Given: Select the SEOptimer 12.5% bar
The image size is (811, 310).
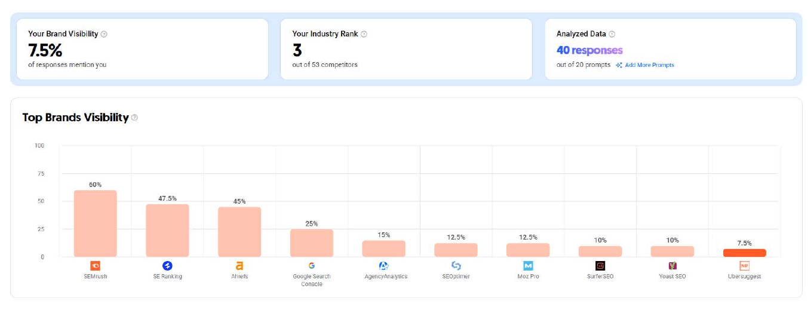Looking at the screenshot, I should click(x=456, y=250).
